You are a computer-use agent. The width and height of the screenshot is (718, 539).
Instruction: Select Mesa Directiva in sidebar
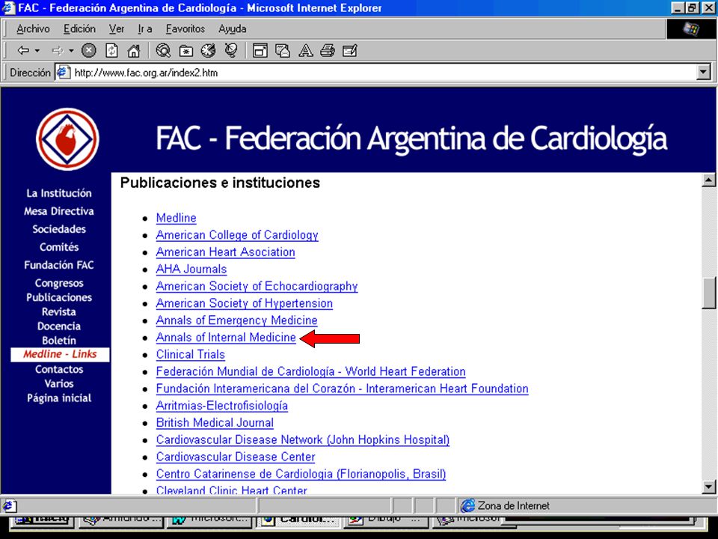click(x=58, y=211)
